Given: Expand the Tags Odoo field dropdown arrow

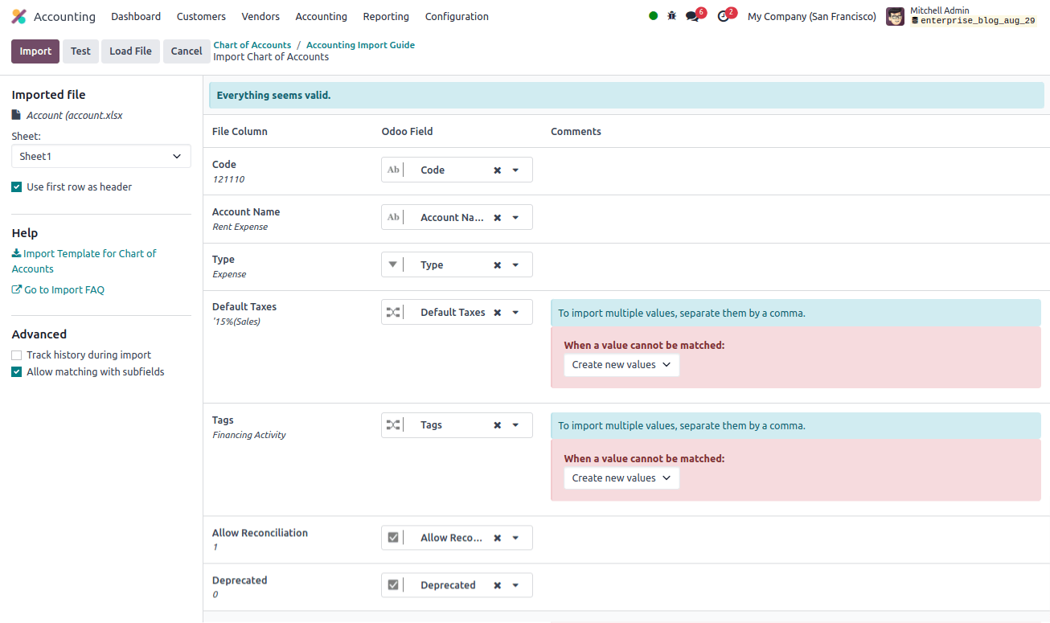Looking at the screenshot, I should tap(515, 425).
